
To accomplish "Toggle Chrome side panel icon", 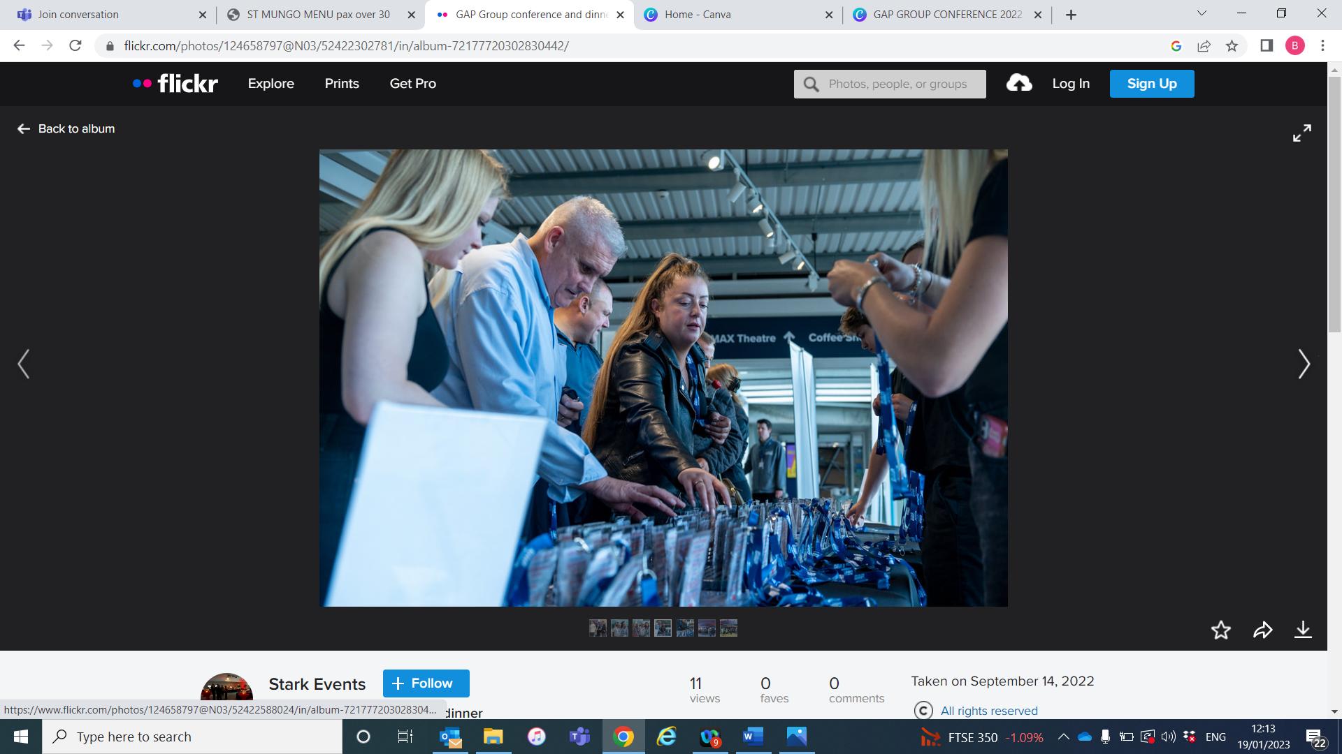I will tap(1266, 46).
